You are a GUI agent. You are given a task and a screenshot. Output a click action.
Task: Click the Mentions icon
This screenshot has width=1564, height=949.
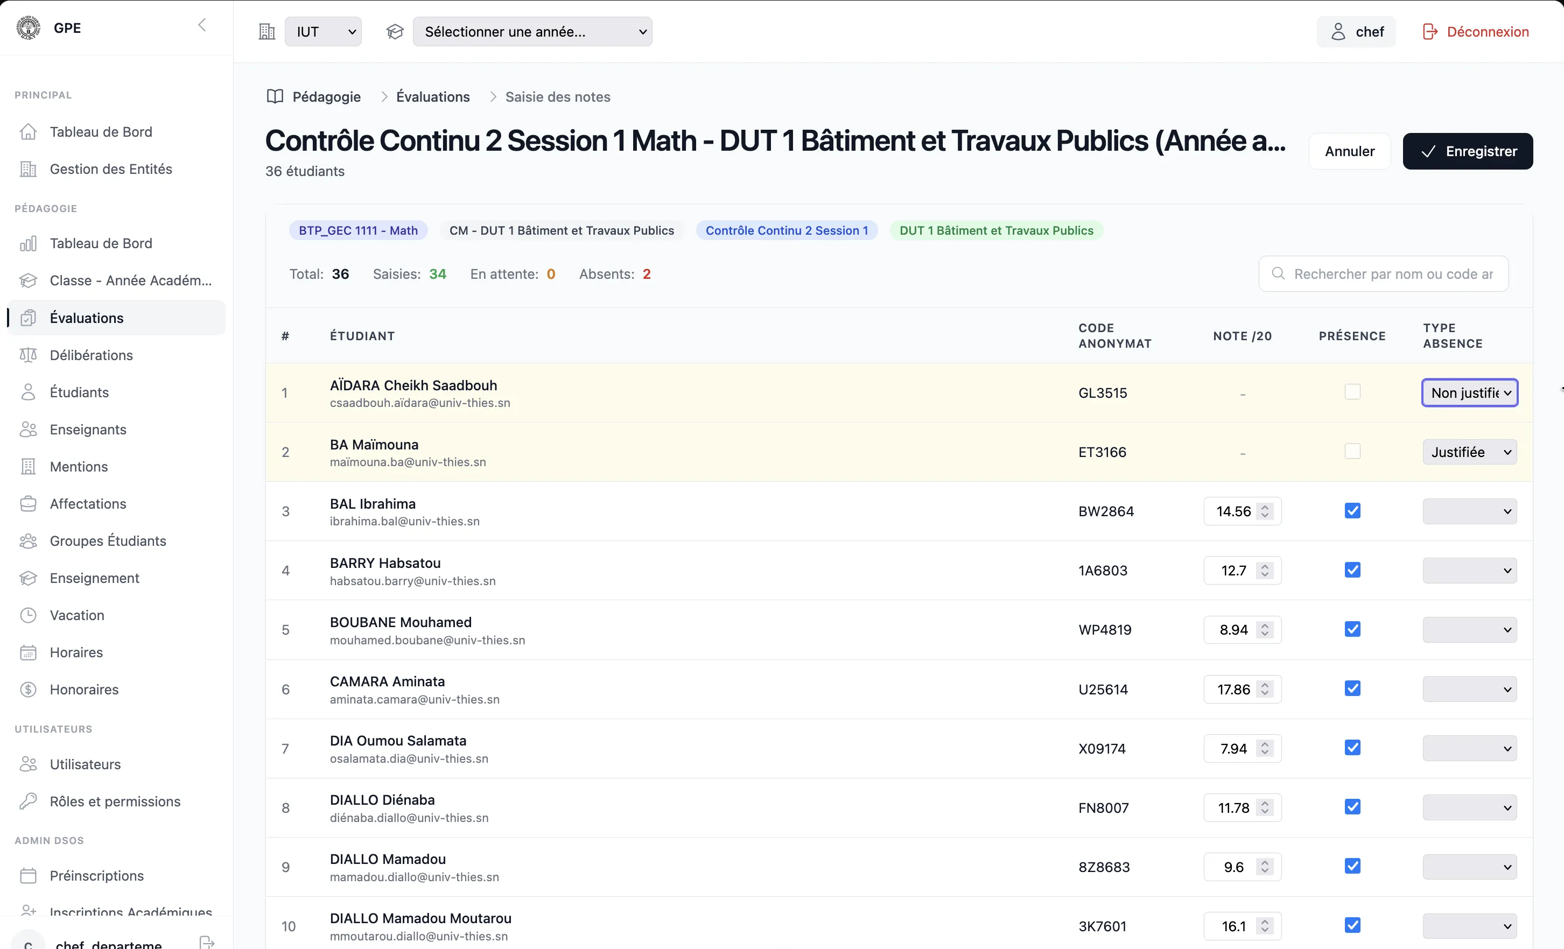[28, 467]
